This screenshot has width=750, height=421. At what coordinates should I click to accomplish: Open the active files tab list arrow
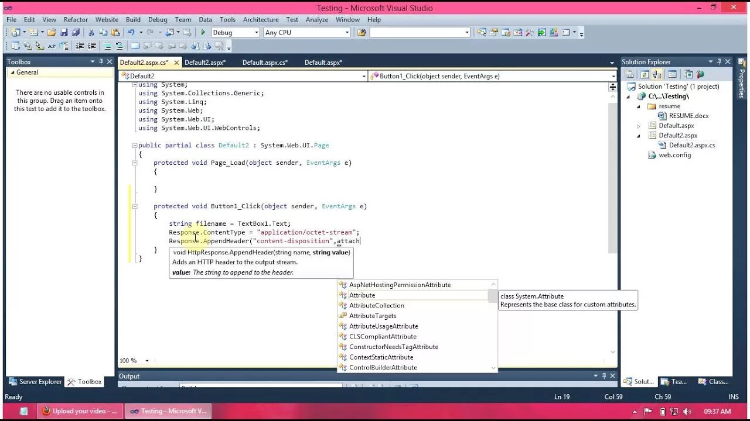click(x=612, y=63)
